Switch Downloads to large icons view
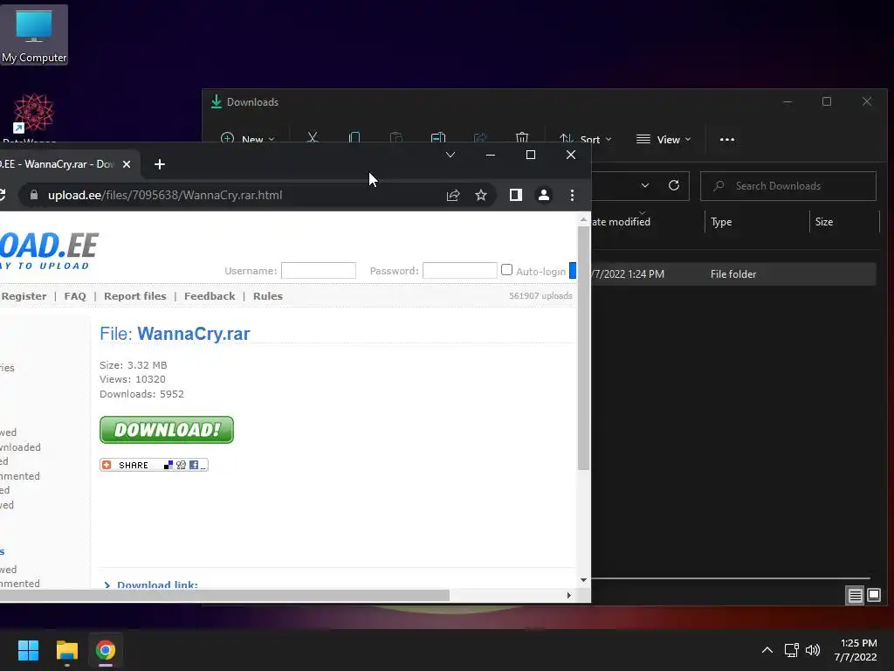Screen dimensions: 894x671 point(873,596)
